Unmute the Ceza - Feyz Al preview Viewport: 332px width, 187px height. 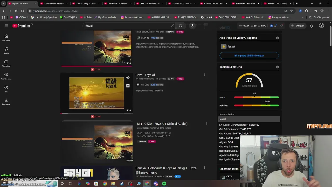click(128, 77)
